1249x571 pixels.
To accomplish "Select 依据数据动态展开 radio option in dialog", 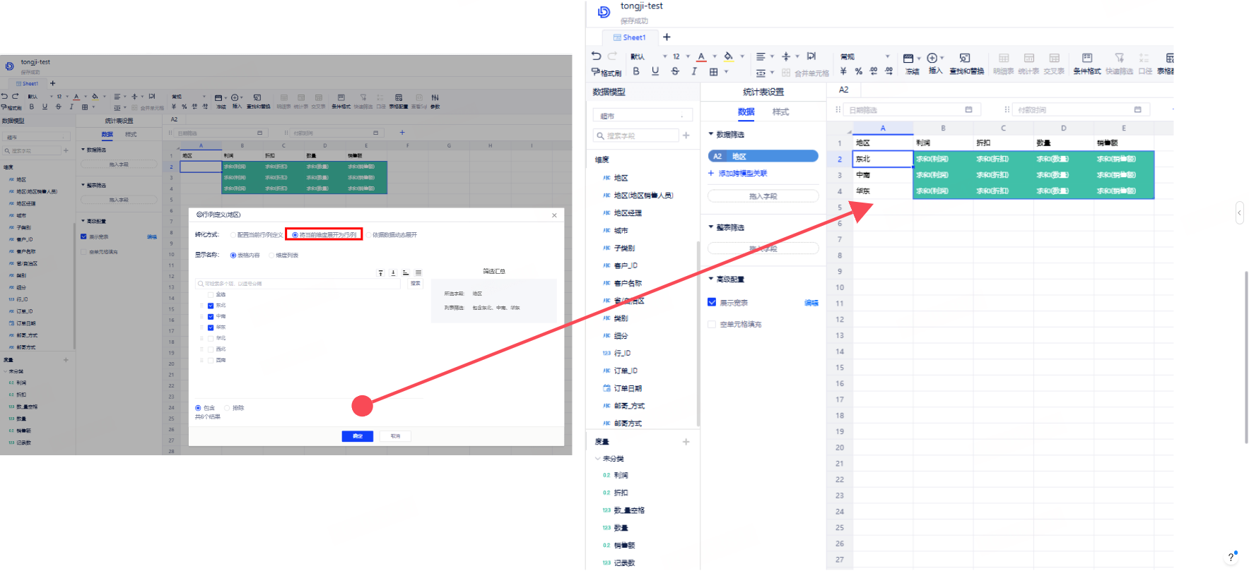I will [x=369, y=235].
